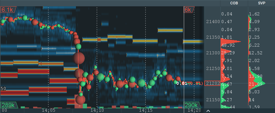Click the COB value 48.92
The width and height of the screenshot is (275, 113).
point(228,45)
